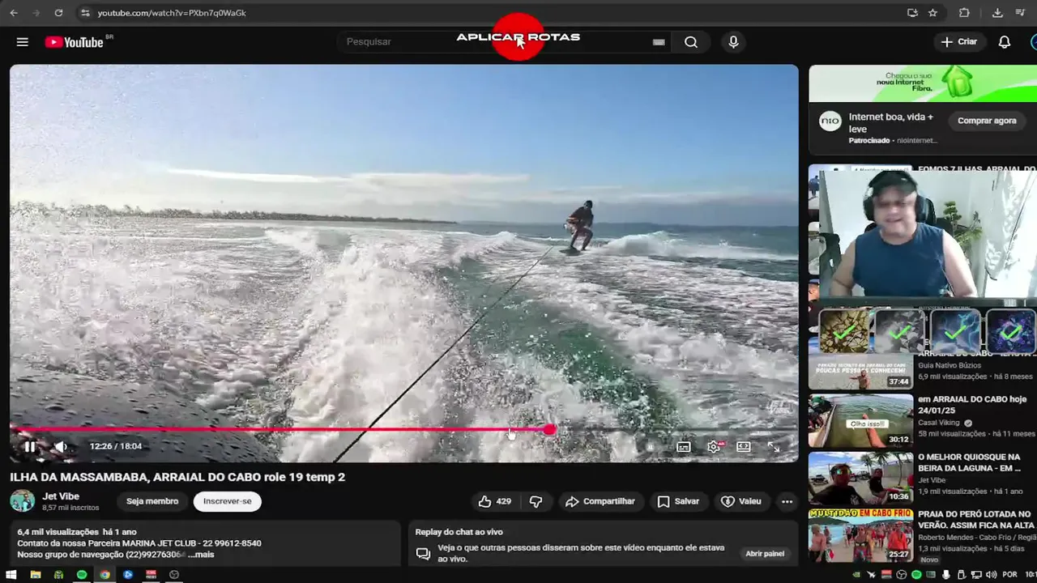Screen dimensions: 1037x583
Task: Expand the description with ...mais
Action: tap(200, 555)
